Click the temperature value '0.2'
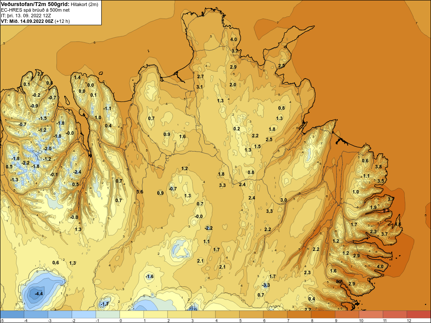The width and height of the screenshot is (431, 323). click(x=237, y=129)
